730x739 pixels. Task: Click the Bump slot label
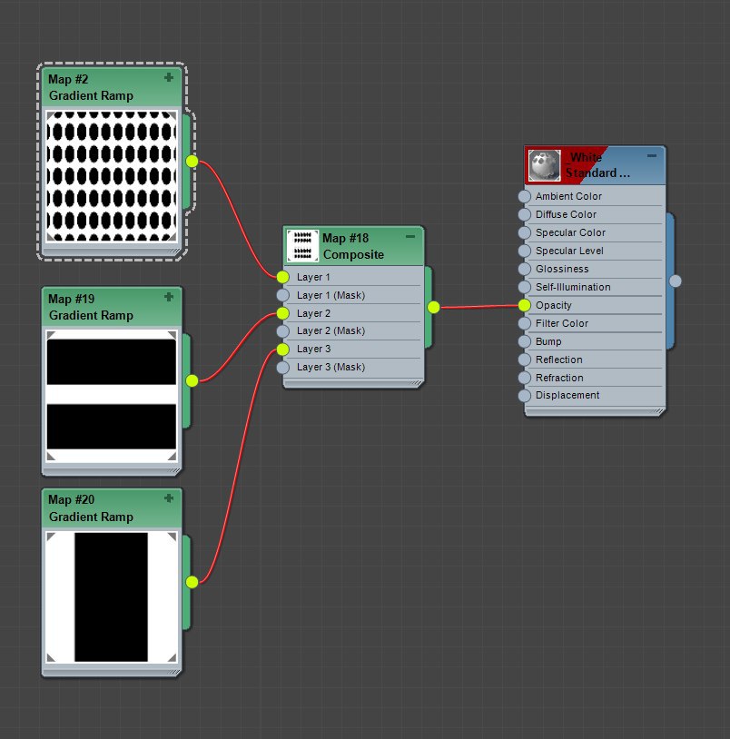coord(548,341)
